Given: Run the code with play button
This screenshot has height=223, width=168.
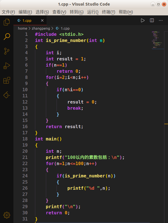Looking at the screenshot, I should (143, 20).
